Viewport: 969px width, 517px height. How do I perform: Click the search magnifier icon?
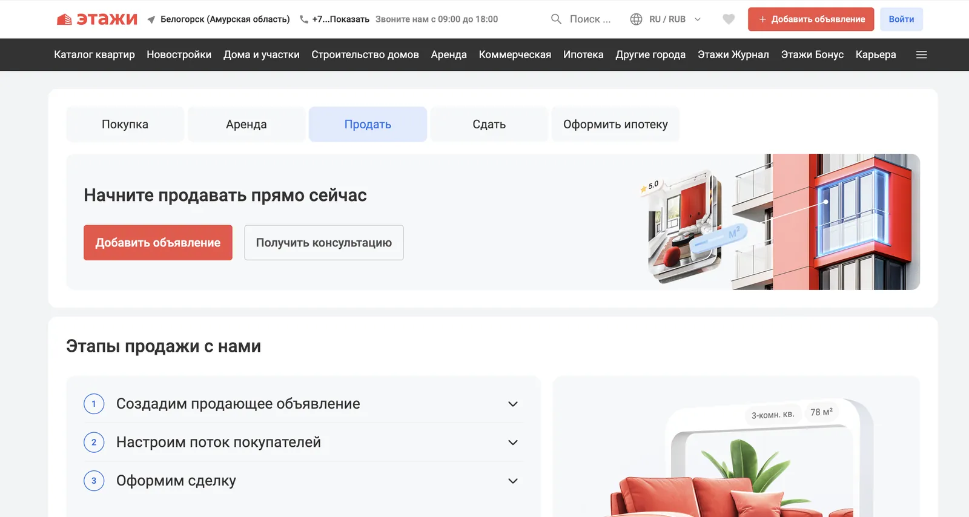coord(556,19)
